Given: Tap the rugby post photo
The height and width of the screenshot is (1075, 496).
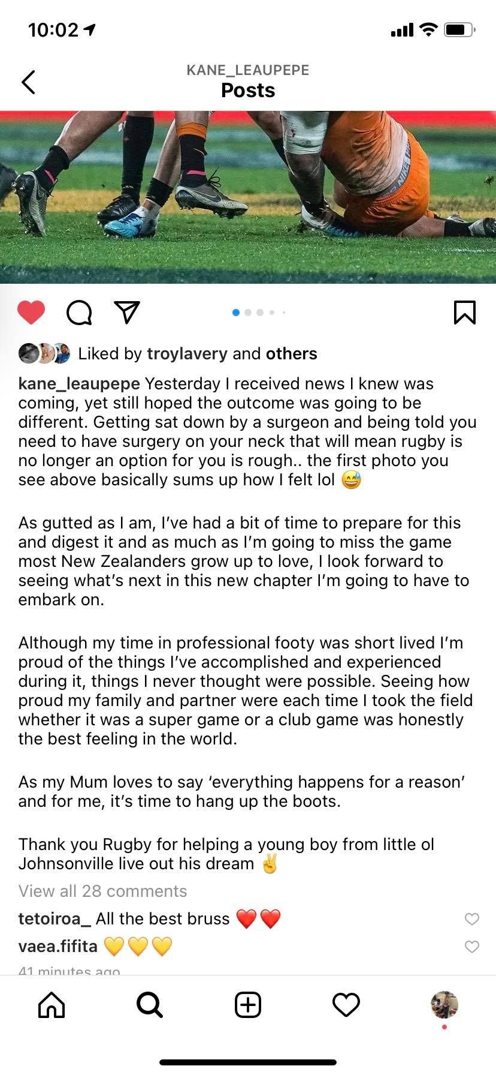Looking at the screenshot, I should coord(248,197).
